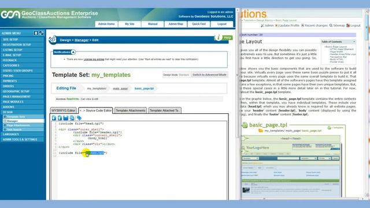Open the Categories menu section

point(22,65)
